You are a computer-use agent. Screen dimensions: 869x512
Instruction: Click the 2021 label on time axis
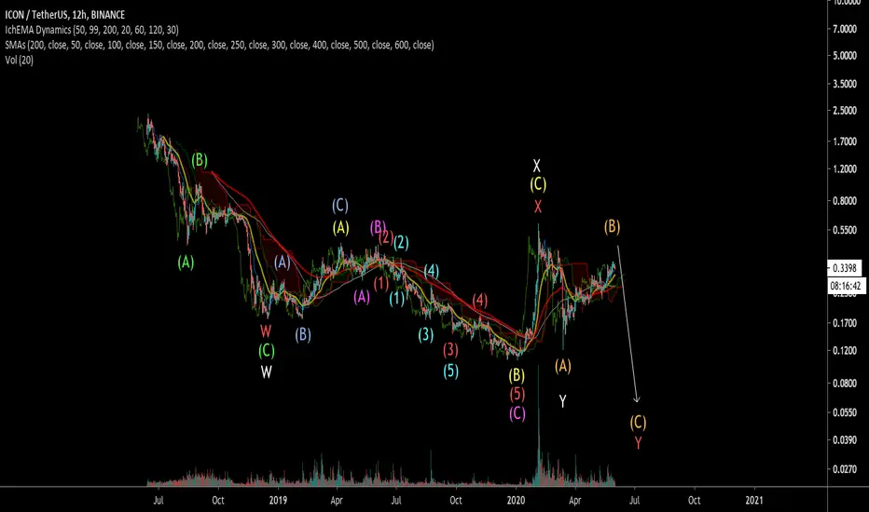(753, 501)
